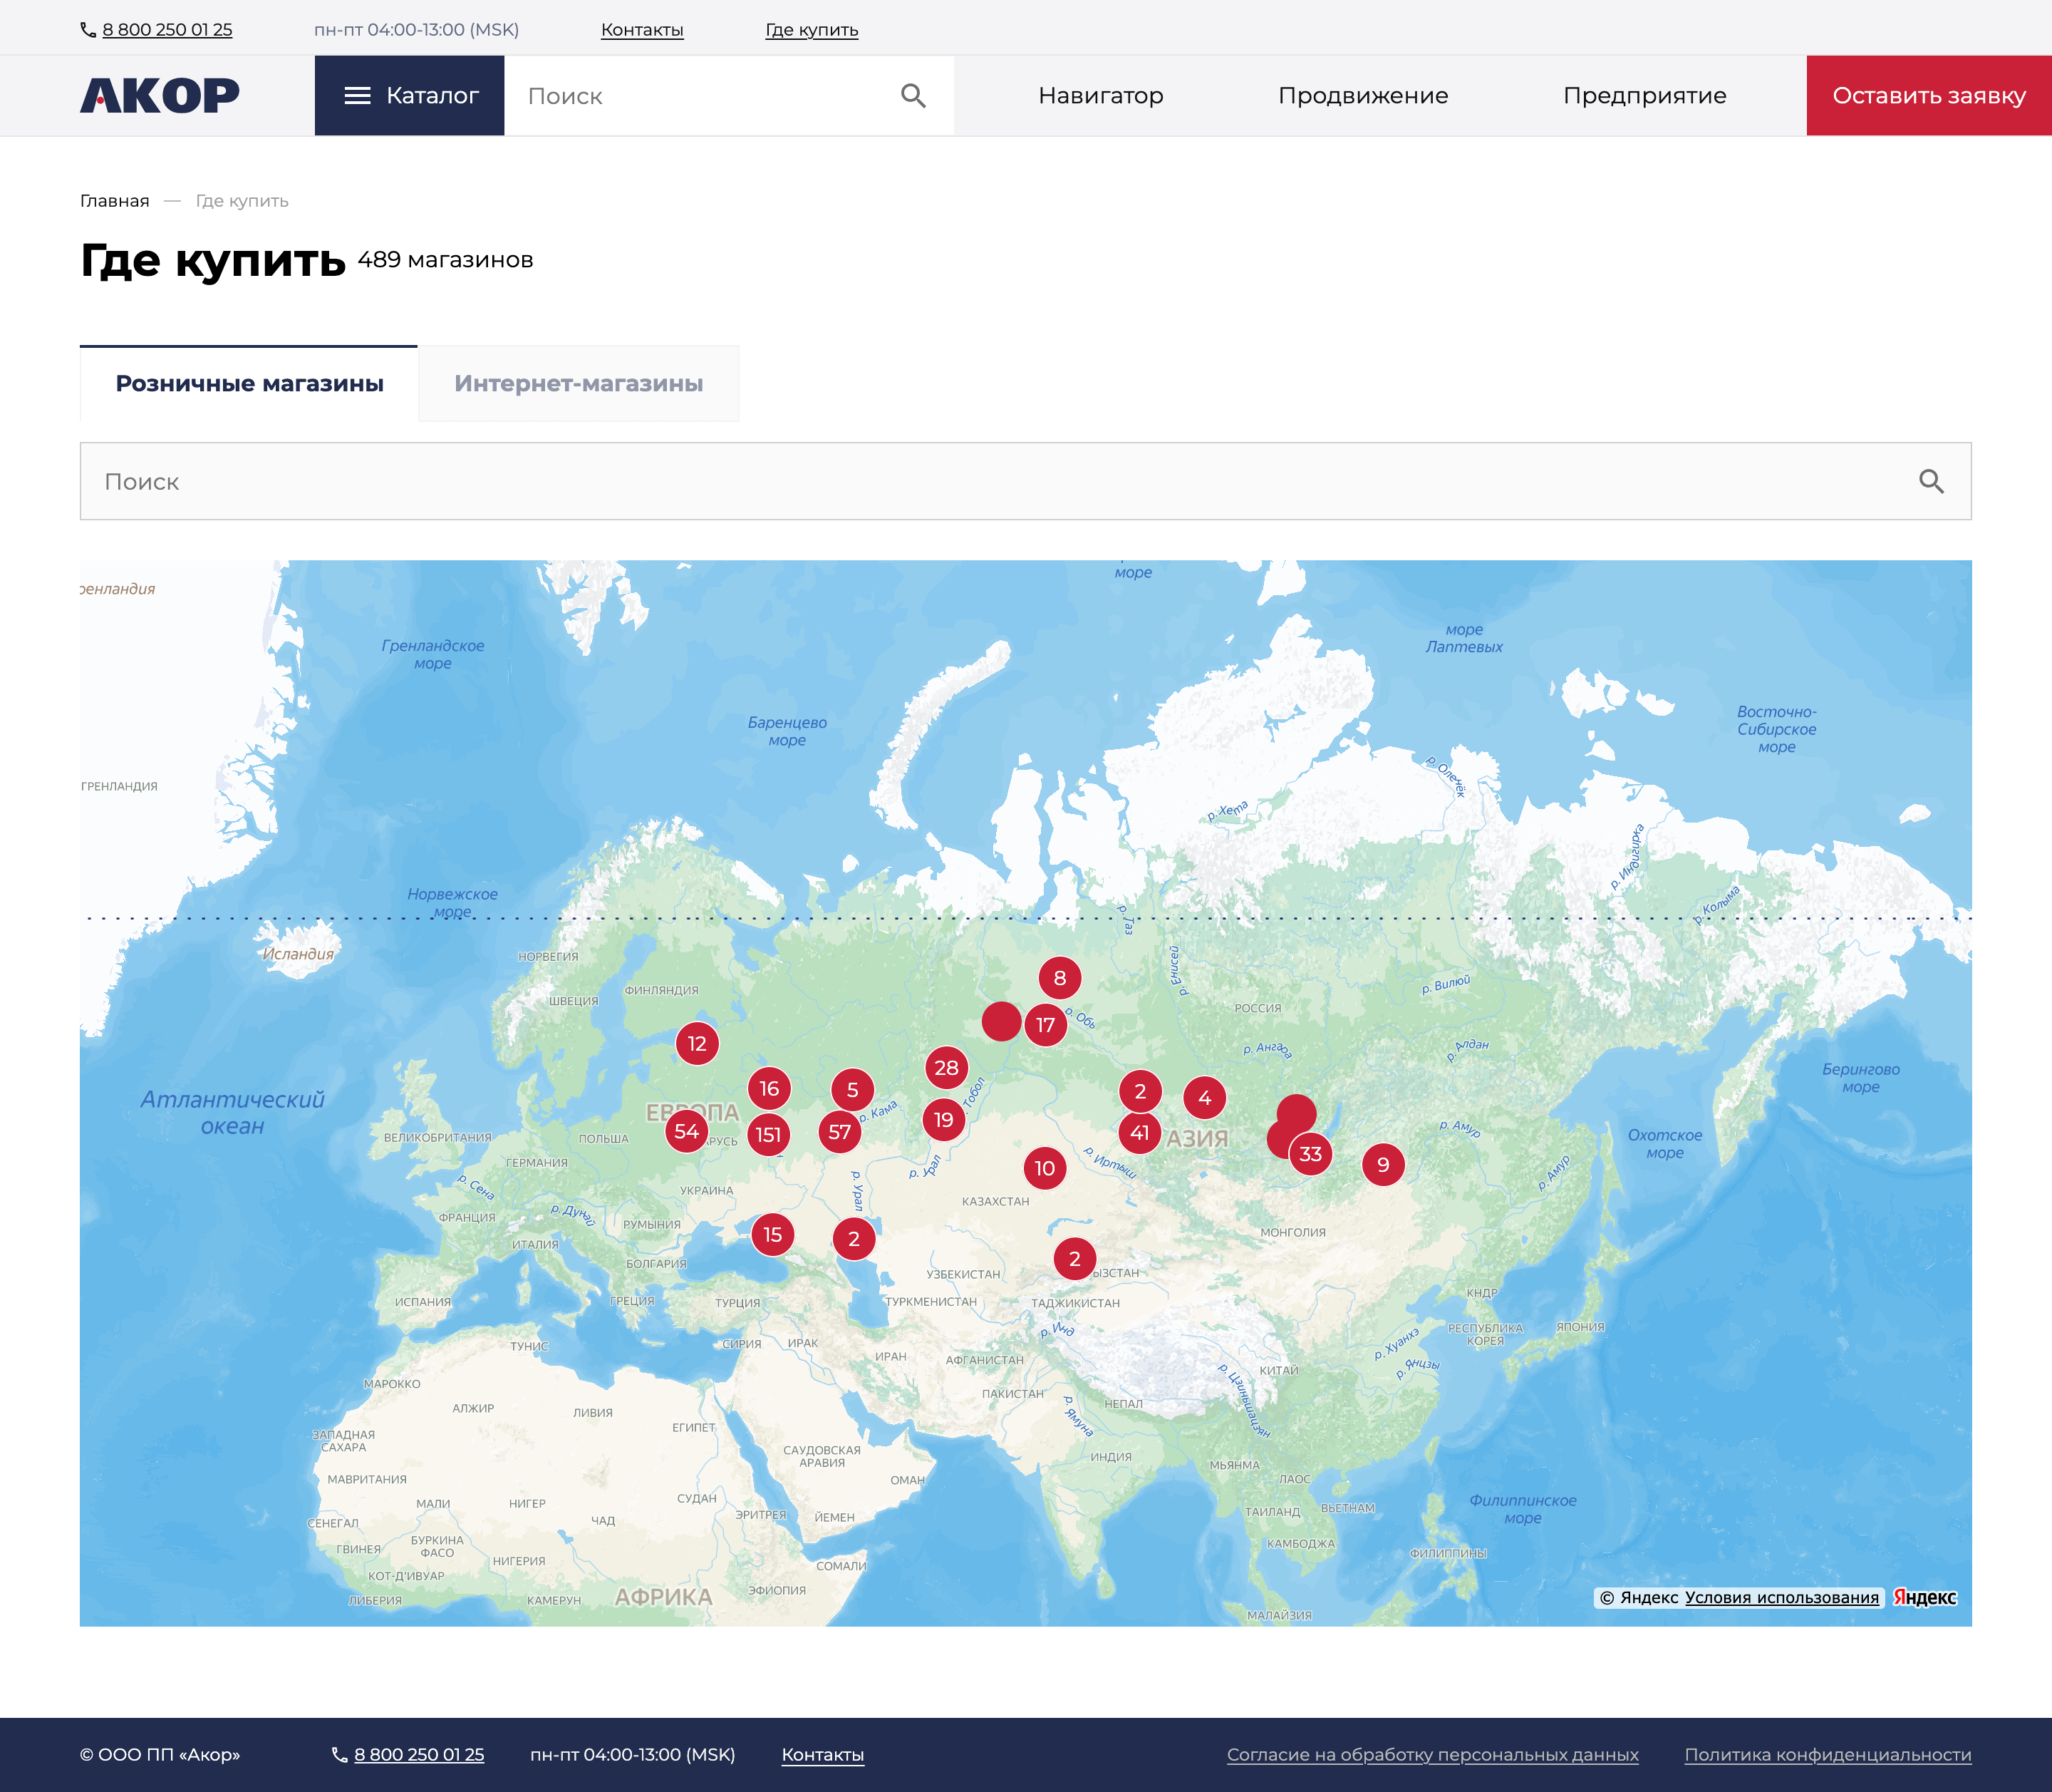Open the Навигатор menu item
2052x1792 pixels.
(1101, 96)
